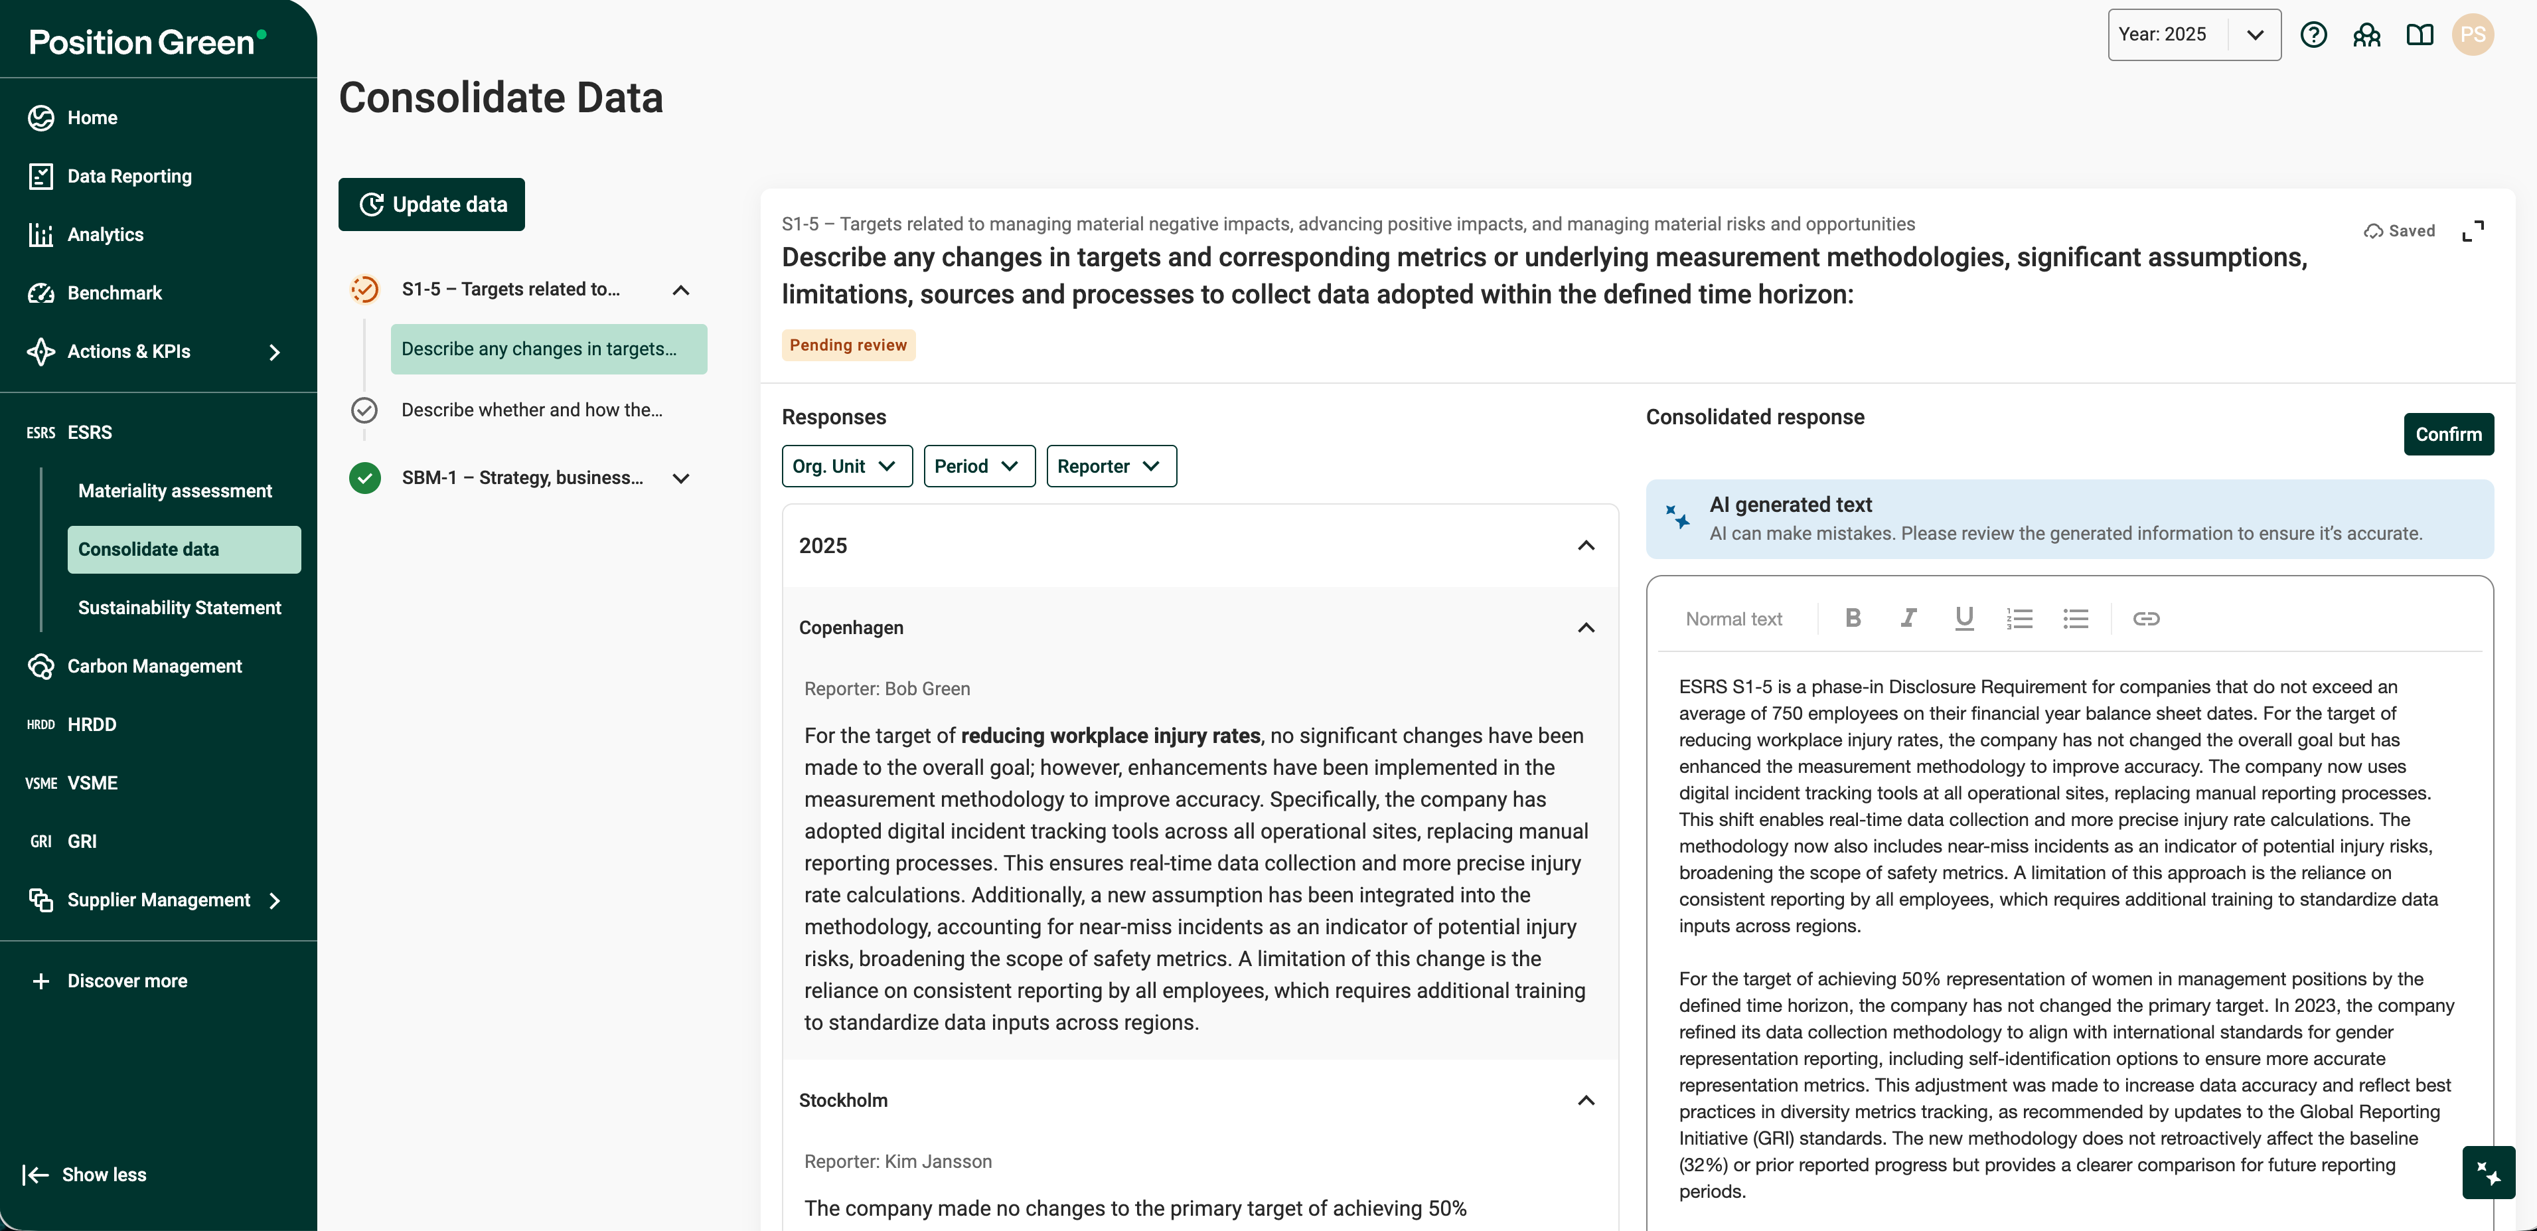Open the book guide icon

coord(2420,35)
